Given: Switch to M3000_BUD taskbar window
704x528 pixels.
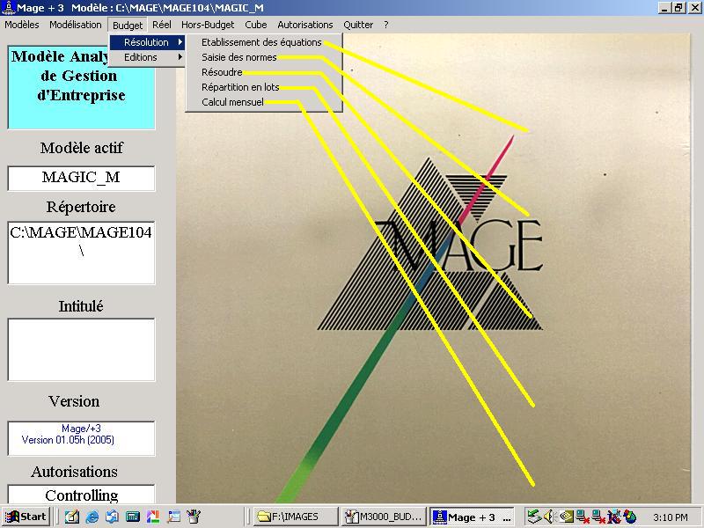Looking at the screenshot, I should point(383,517).
